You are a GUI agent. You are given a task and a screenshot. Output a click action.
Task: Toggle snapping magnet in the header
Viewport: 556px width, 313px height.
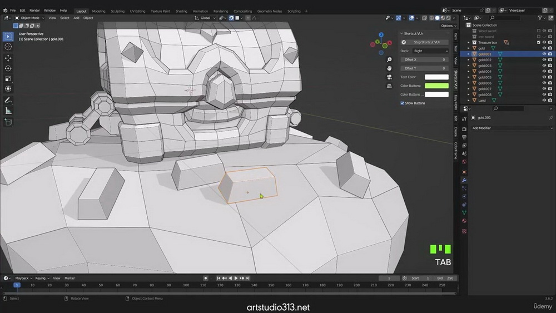pyautogui.click(x=231, y=18)
